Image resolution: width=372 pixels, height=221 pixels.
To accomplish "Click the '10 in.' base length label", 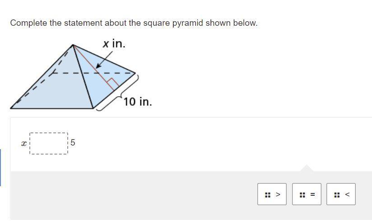I will point(138,102).
